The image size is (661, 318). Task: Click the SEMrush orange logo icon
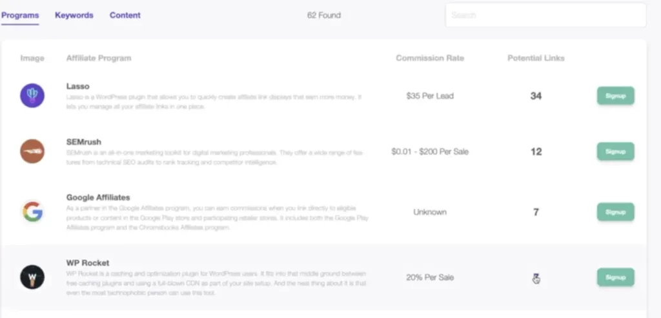click(x=32, y=151)
